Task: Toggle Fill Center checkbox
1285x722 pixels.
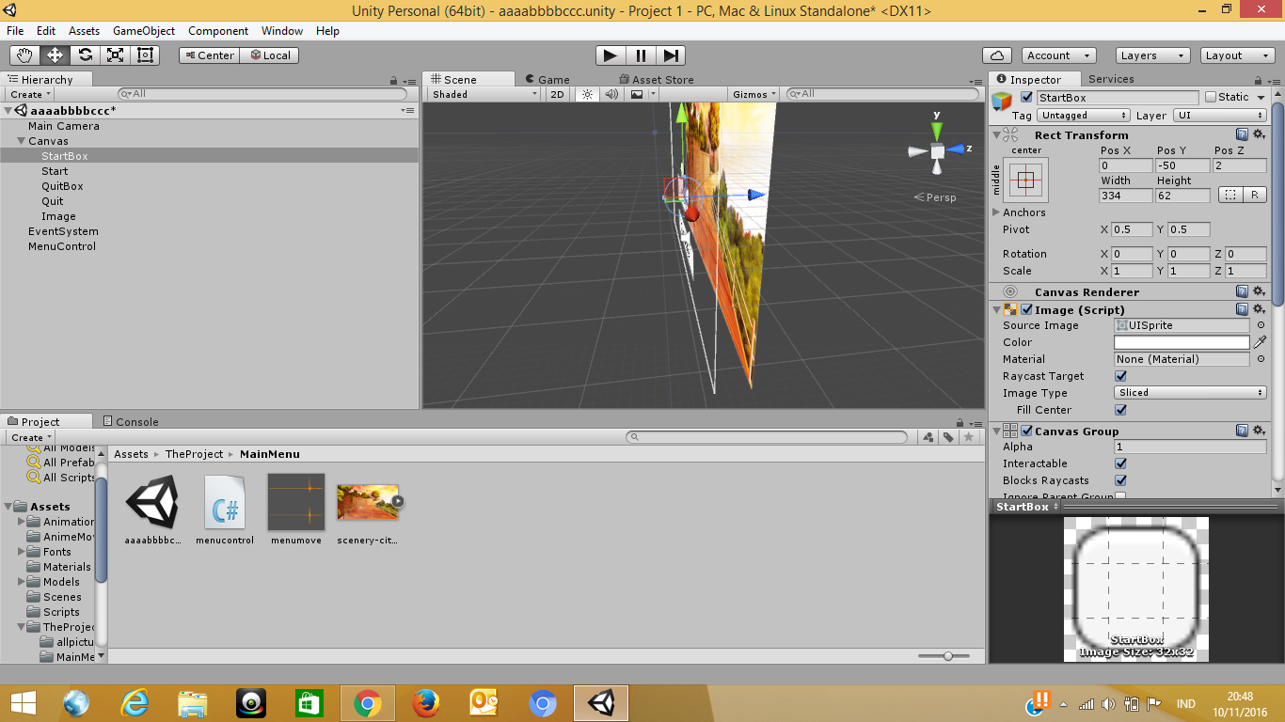Action: (x=1120, y=410)
